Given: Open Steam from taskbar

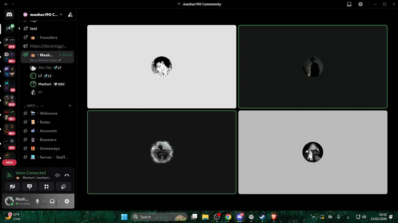Looking at the screenshot, I should point(262,217).
